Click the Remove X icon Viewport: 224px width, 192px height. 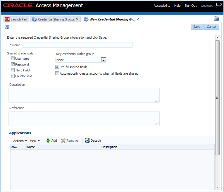click(63, 140)
